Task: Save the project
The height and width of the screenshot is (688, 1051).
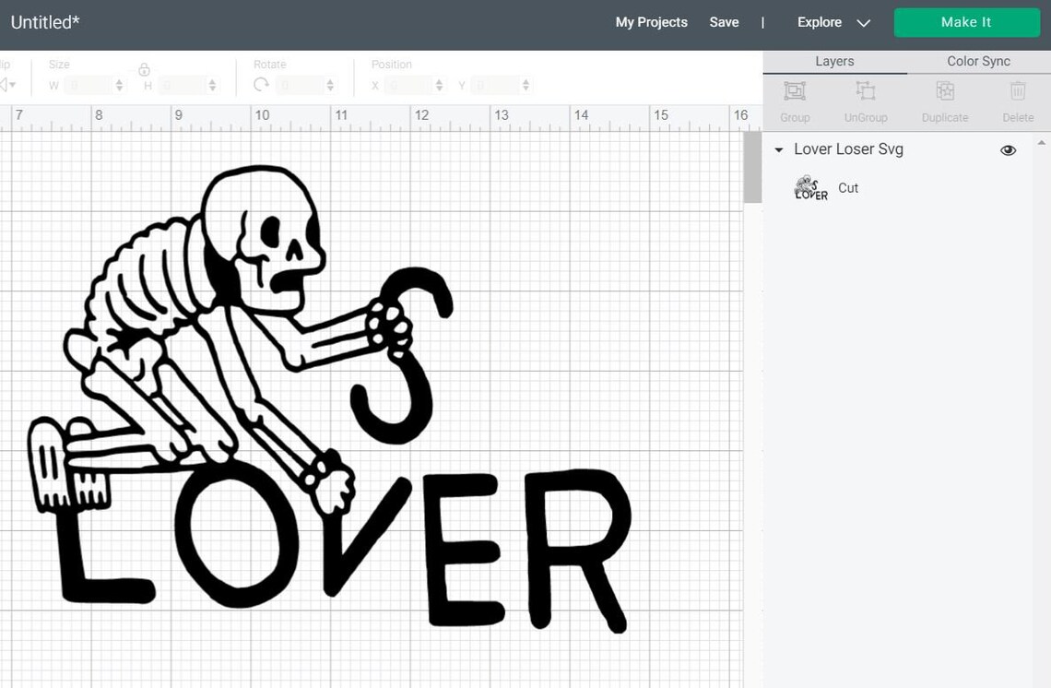Action: [x=725, y=22]
